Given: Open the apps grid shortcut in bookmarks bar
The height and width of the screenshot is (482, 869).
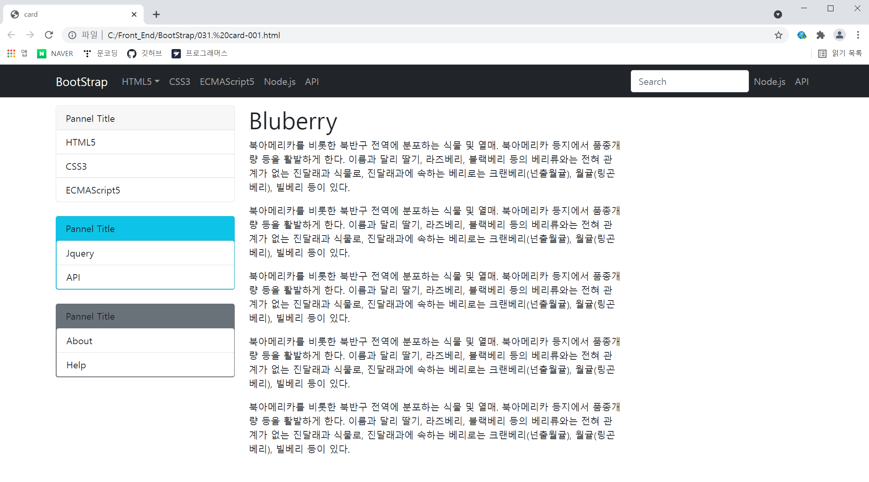Looking at the screenshot, I should 11,53.
